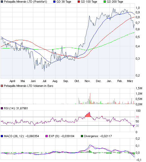Click the red shaded RSI overbought peak
146x162 pixels.
point(88,115)
